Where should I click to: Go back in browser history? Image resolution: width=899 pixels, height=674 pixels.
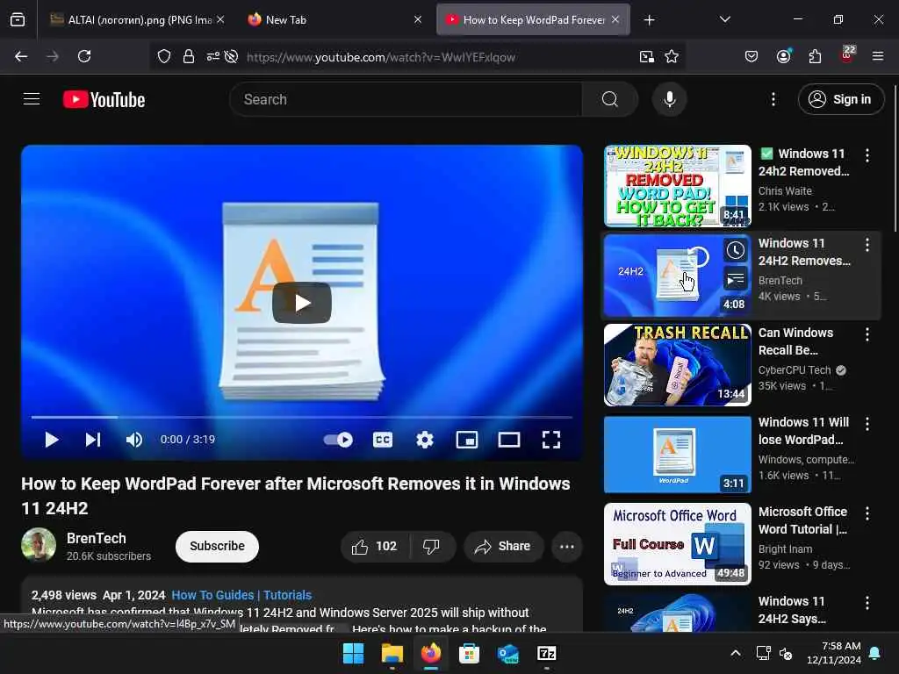[x=21, y=56]
